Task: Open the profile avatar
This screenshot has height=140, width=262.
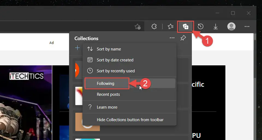Action: coord(231,26)
